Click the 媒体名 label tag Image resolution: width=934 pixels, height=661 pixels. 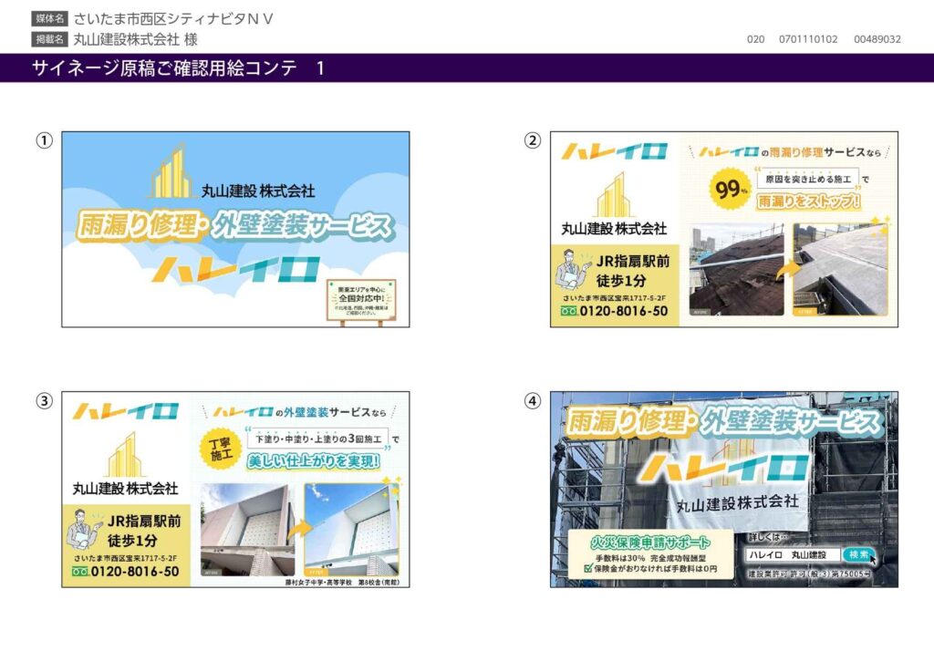[x=49, y=18]
